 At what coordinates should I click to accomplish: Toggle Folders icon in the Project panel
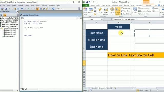[5, 15]
